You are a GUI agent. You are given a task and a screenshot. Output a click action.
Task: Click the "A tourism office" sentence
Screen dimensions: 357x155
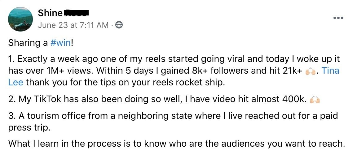click(x=50, y=116)
